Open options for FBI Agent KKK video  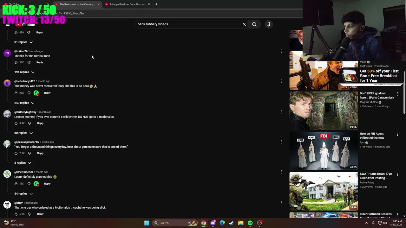(398, 134)
